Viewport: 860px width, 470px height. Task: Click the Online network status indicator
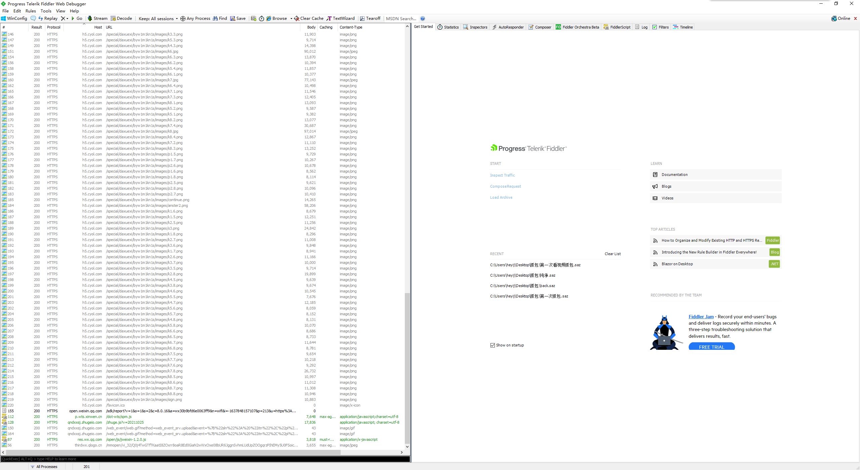[841, 18]
